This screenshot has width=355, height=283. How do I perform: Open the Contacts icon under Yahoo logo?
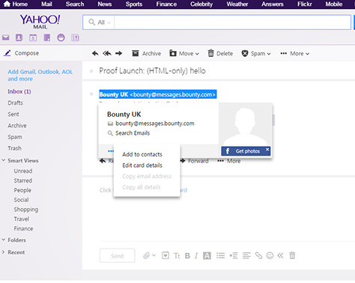pyautogui.click(x=19, y=37)
